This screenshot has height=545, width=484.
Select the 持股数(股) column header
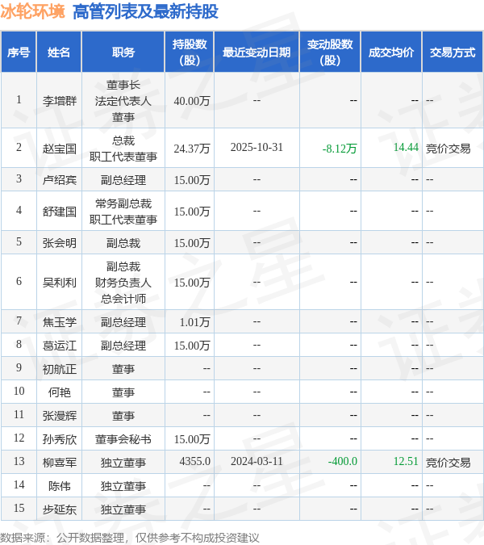[x=190, y=52]
